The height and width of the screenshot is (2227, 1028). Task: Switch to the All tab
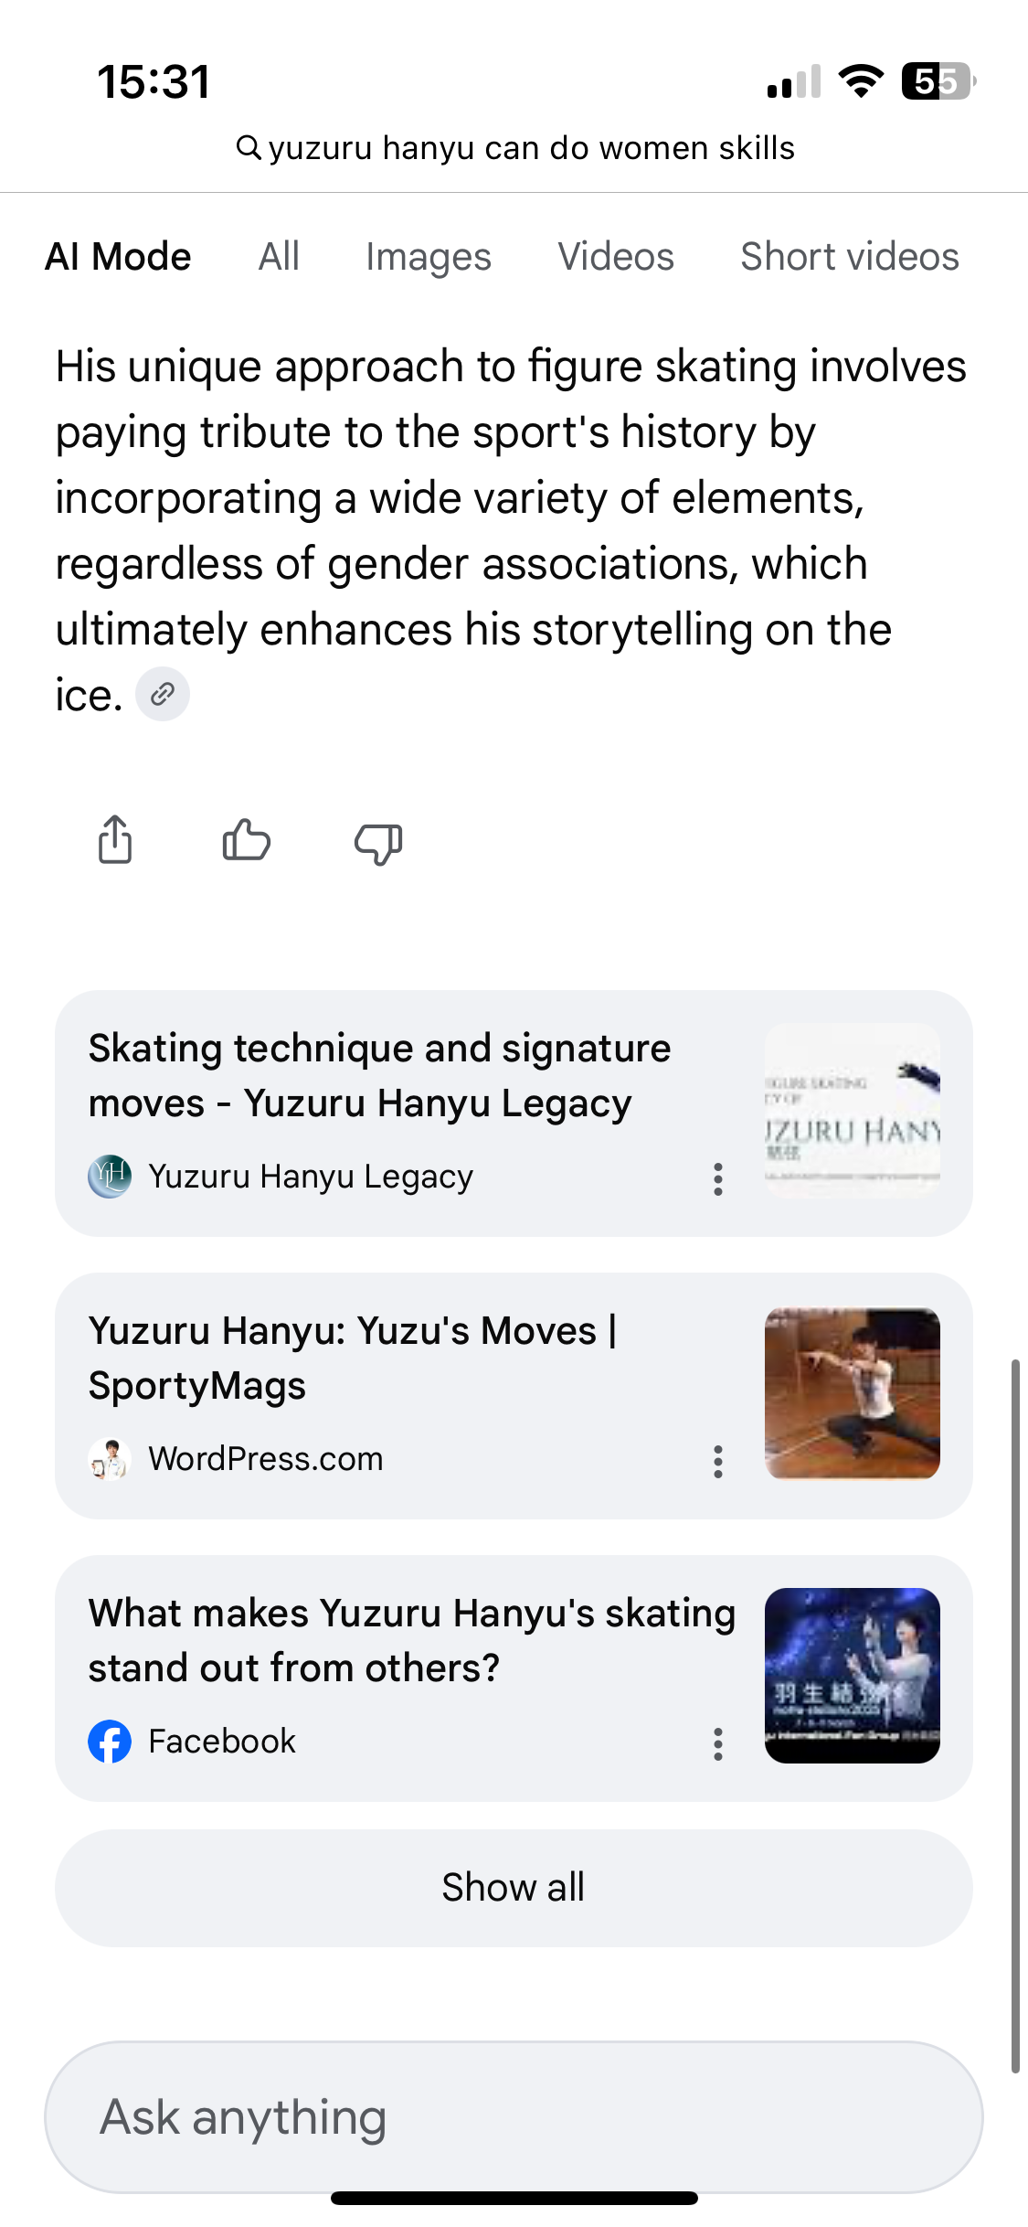tap(279, 257)
